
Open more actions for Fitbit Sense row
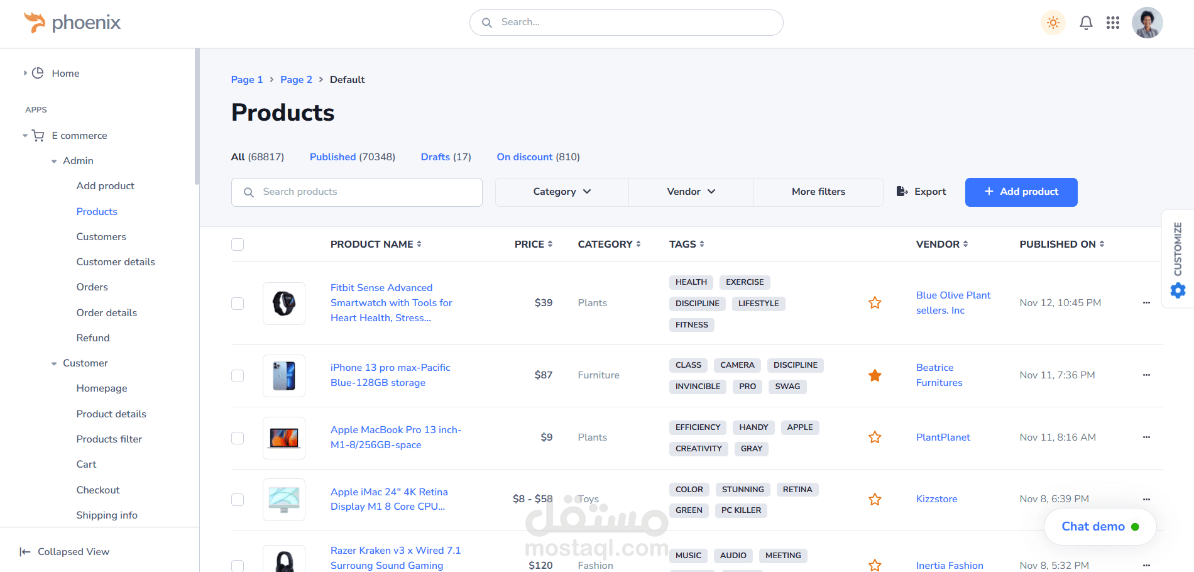click(x=1146, y=303)
